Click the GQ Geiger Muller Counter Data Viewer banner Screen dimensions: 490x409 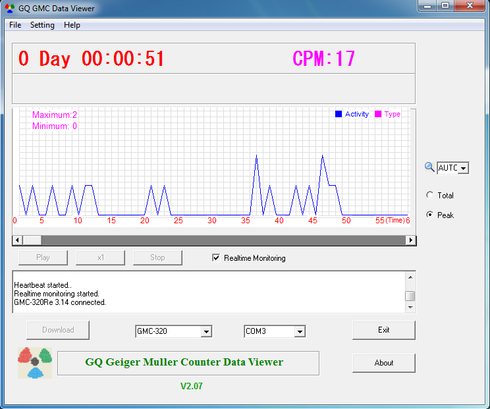[188, 363]
